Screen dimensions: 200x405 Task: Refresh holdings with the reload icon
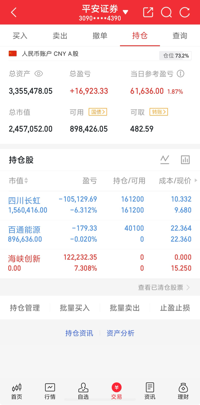(185, 12)
